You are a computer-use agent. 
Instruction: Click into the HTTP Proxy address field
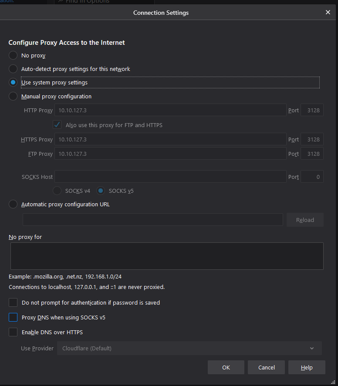point(170,111)
